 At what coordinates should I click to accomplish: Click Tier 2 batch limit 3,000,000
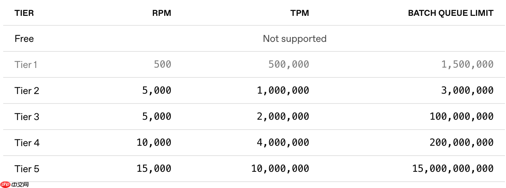[467, 90]
